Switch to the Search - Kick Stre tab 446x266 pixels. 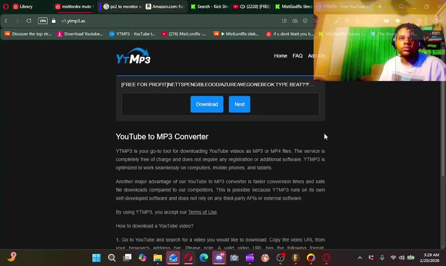coord(210,7)
